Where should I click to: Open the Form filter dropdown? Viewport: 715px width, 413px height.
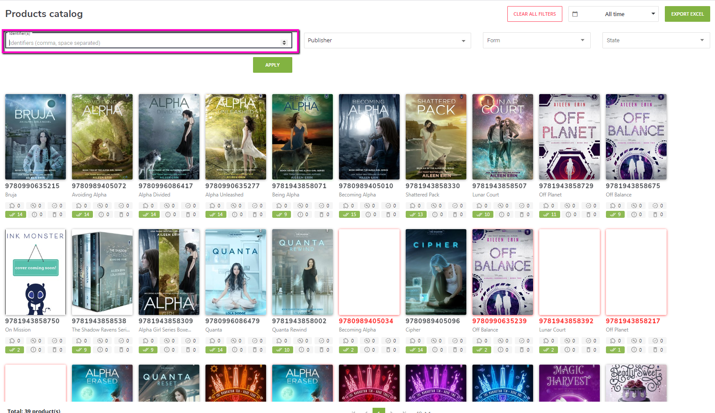[x=537, y=41]
